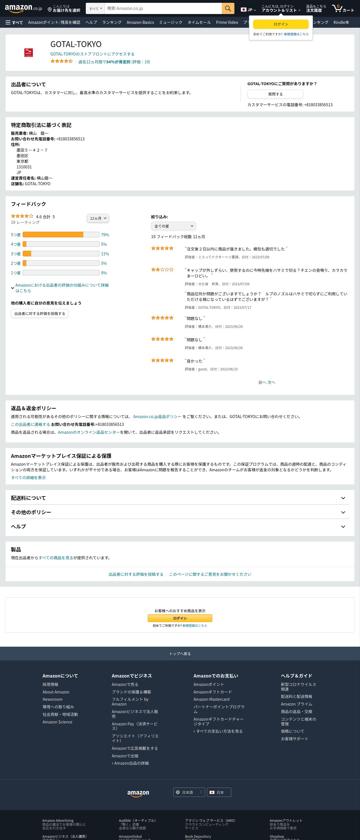
Task: Open ランキング nav item
Action: pos(112,22)
